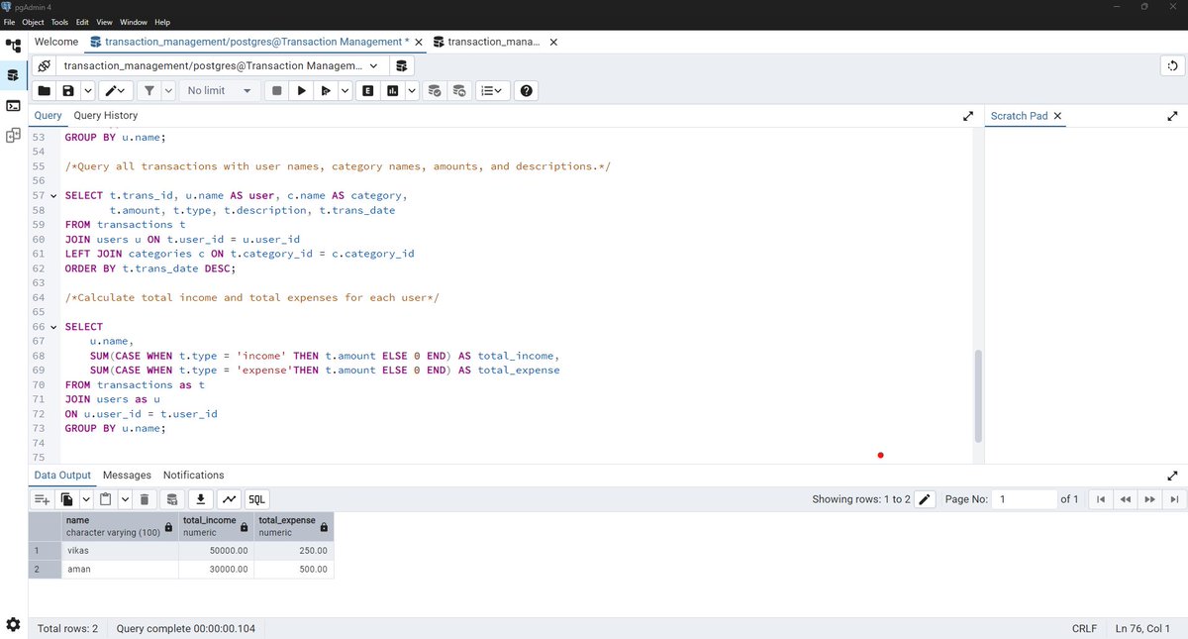The width and height of the screenshot is (1188, 639).
Task: Maximize the Data Output panel
Action: click(1173, 476)
